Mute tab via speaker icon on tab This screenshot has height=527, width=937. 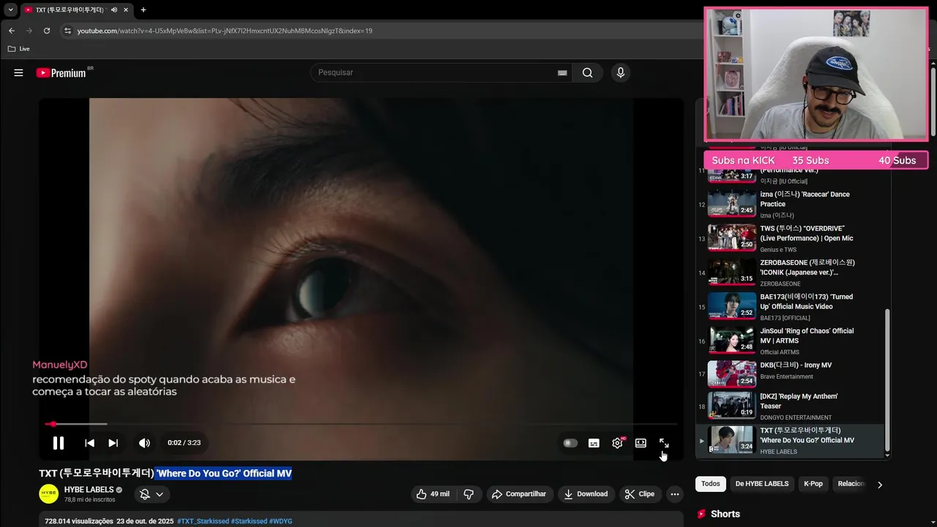(114, 10)
